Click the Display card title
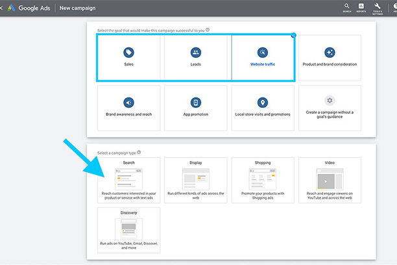The image size is (397, 265). point(196,163)
